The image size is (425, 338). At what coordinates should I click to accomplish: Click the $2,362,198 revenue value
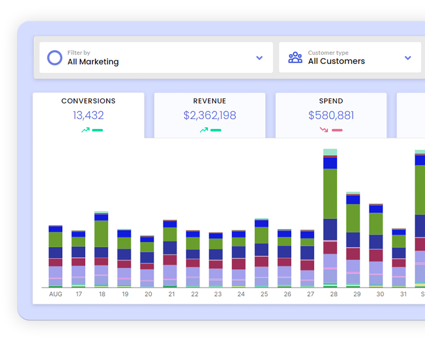click(210, 116)
